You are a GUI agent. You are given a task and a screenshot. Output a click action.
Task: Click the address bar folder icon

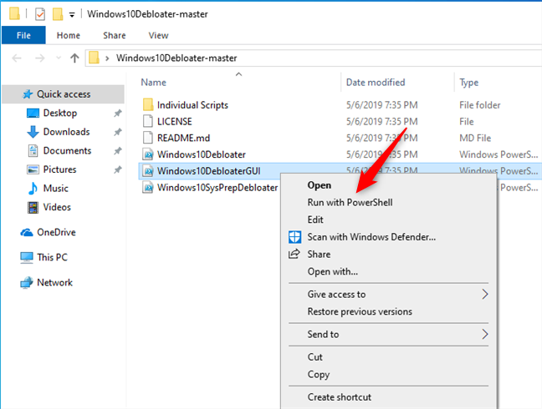[94, 58]
